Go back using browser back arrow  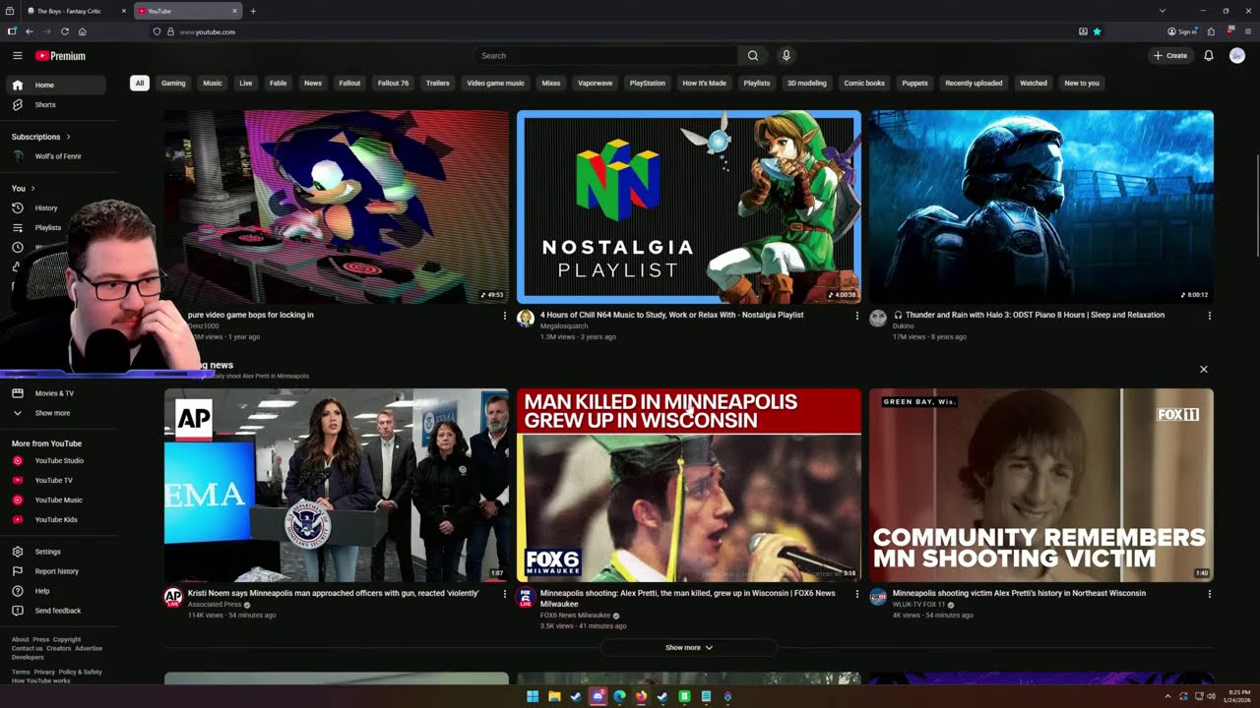(30, 31)
